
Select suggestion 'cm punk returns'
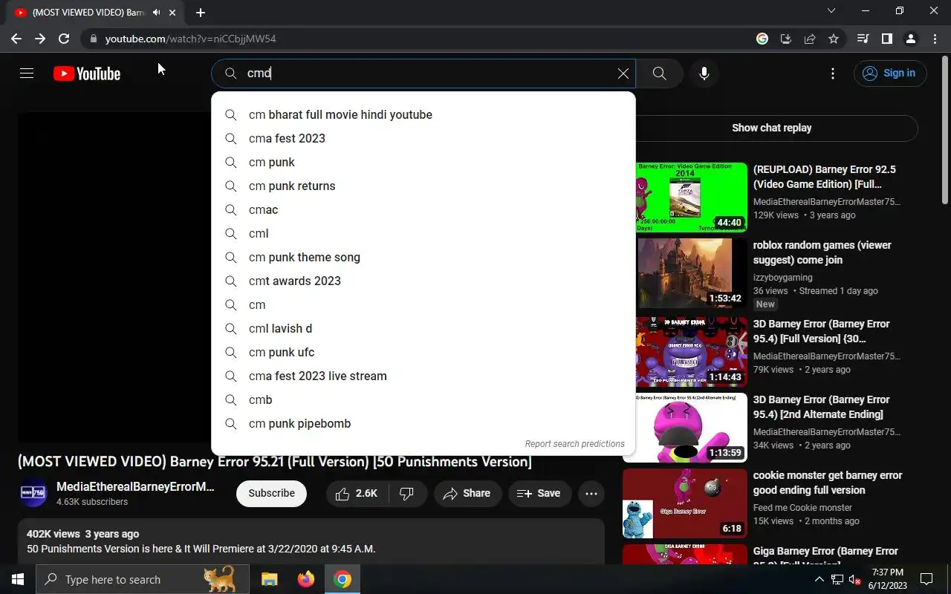pyautogui.click(x=423, y=186)
